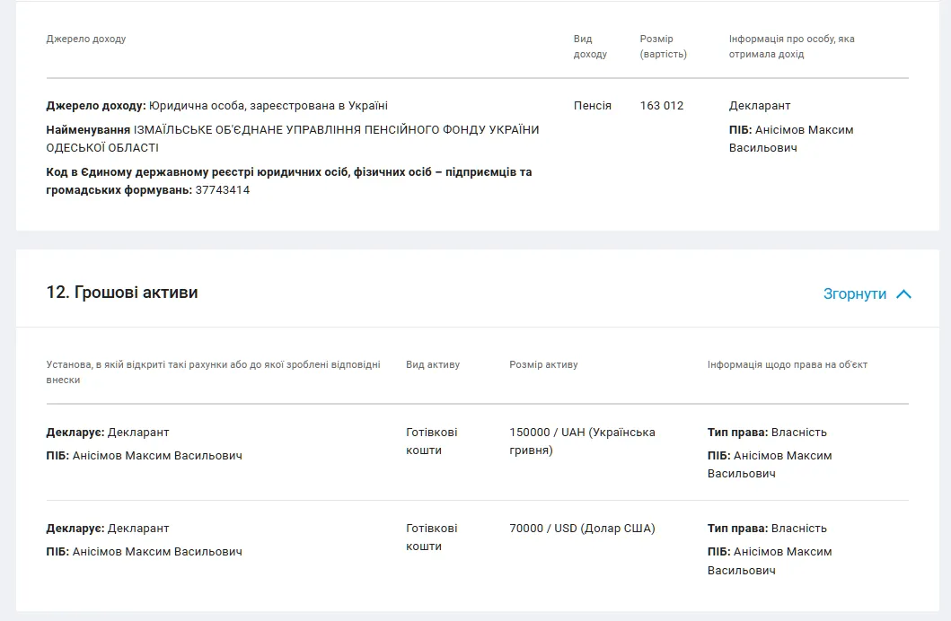Select the 'Пенсія' income type cell
This screenshot has width=951, height=621.
[x=593, y=105]
